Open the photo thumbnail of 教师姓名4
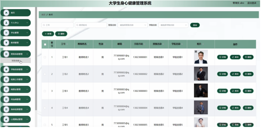261x128 pixels. [201, 107]
